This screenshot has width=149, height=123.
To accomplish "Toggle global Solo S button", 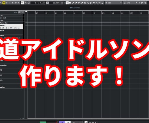I will [x=7, y=3].
